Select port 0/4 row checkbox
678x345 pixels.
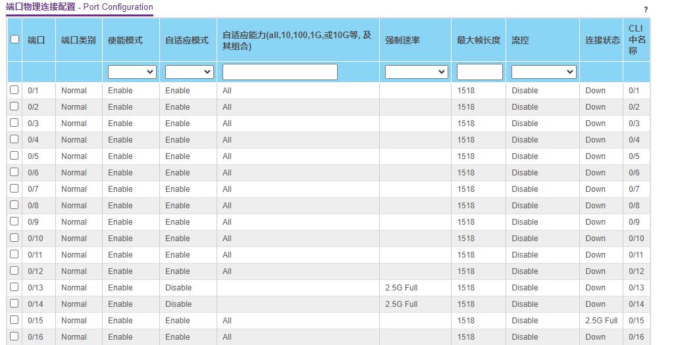coord(14,139)
